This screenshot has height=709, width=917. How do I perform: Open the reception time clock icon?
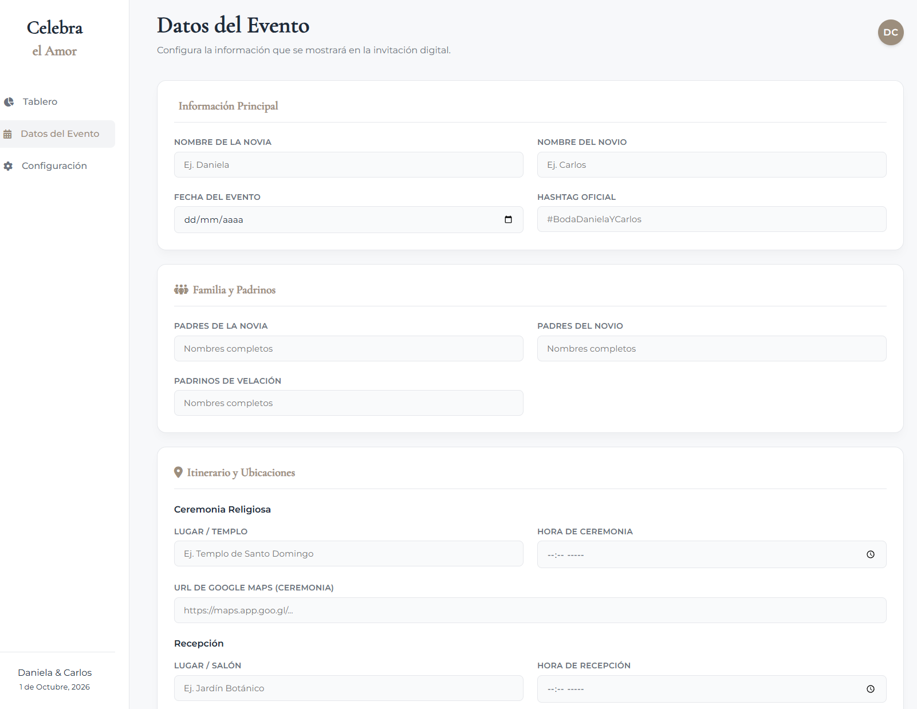[871, 689]
